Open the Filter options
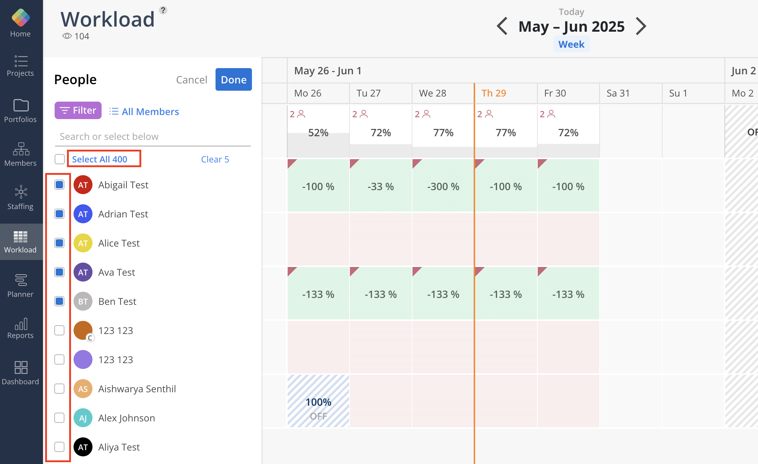 [x=78, y=110]
